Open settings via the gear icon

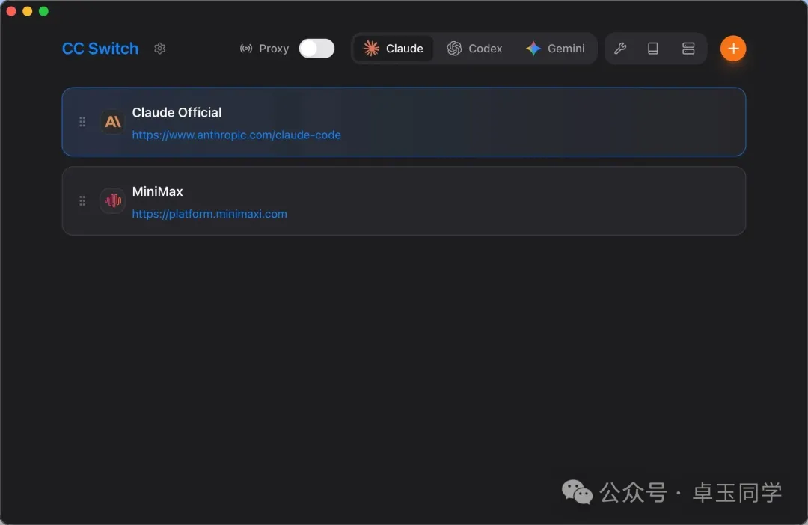(160, 49)
